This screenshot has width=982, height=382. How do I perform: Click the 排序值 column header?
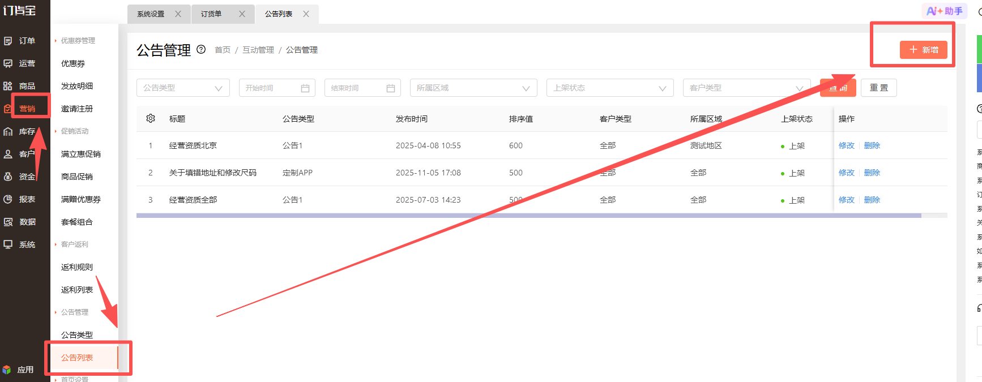click(521, 119)
